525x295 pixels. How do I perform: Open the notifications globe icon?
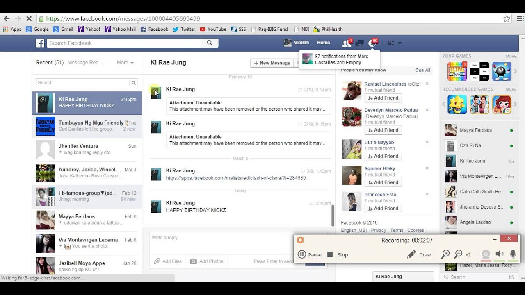pos(372,43)
